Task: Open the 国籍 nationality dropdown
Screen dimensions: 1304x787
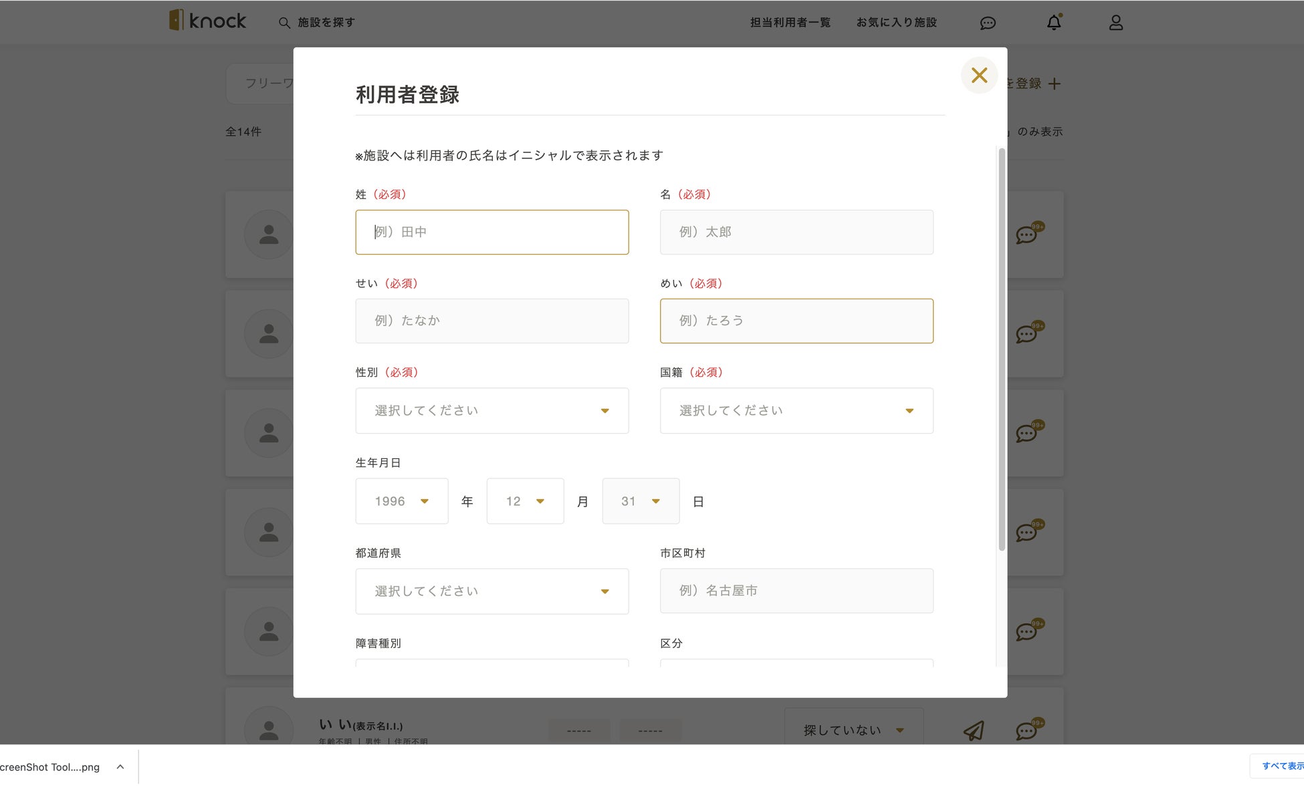Action: [x=796, y=411]
